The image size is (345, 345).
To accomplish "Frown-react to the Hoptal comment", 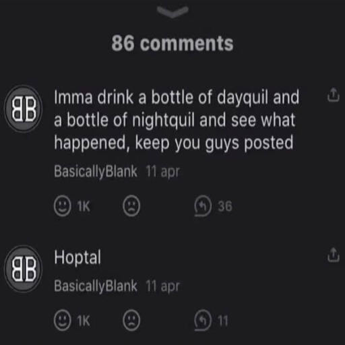I will 131,321.
